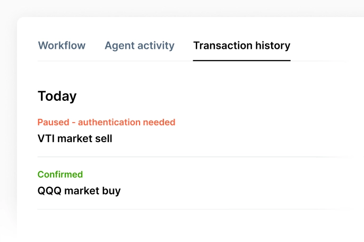Open the VTI market sell transaction
Screen dimensions: 364x242
(x=75, y=139)
